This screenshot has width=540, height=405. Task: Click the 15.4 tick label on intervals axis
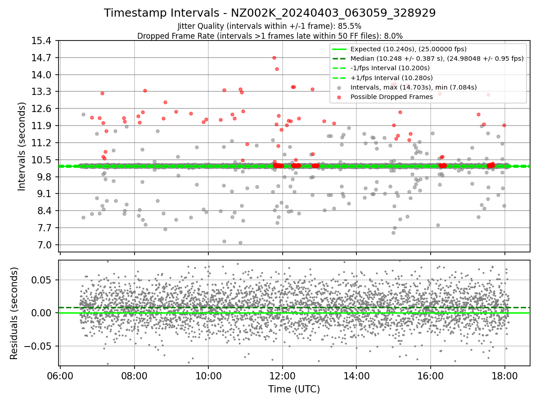pos(41,41)
